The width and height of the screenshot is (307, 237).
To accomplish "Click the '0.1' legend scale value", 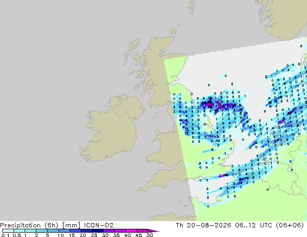I will pyautogui.click(x=5, y=235).
